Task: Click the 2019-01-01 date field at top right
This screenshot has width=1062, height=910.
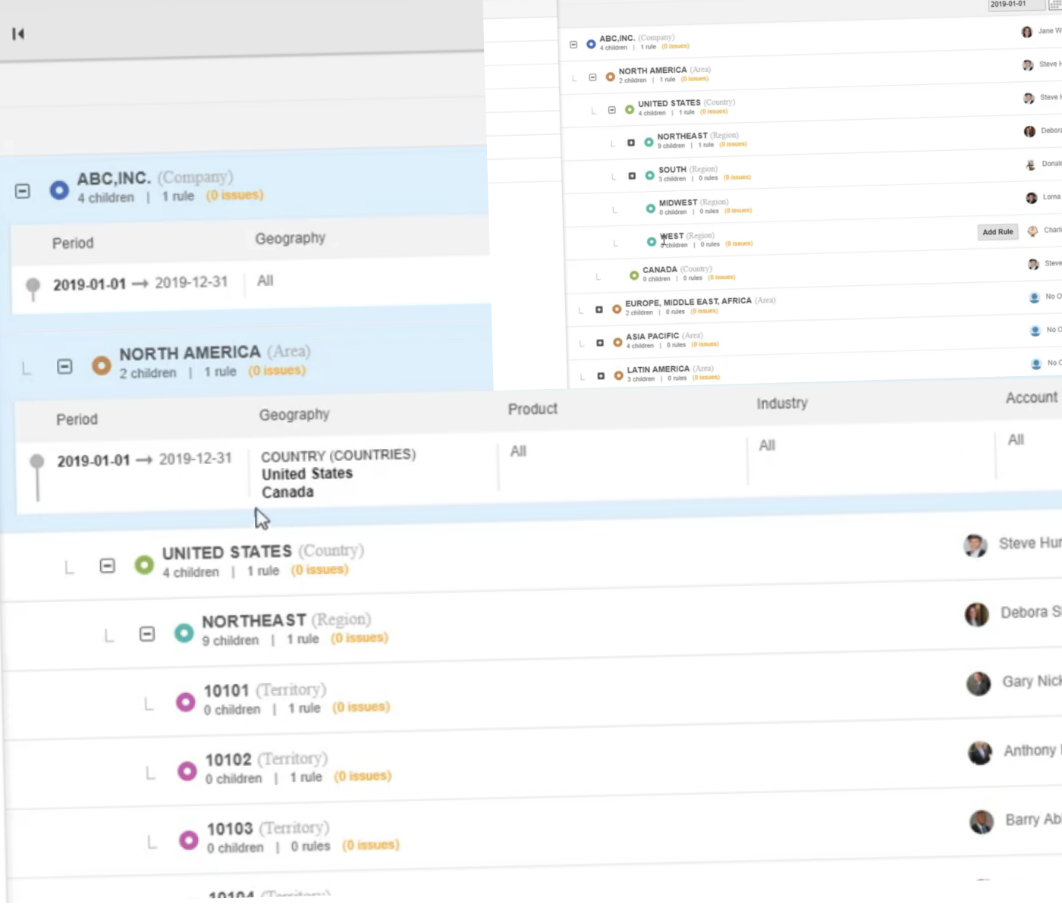Action: click(1016, 5)
